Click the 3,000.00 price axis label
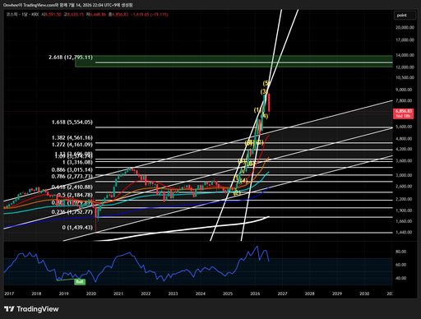421x319 pixels. [x=404, y=175]
